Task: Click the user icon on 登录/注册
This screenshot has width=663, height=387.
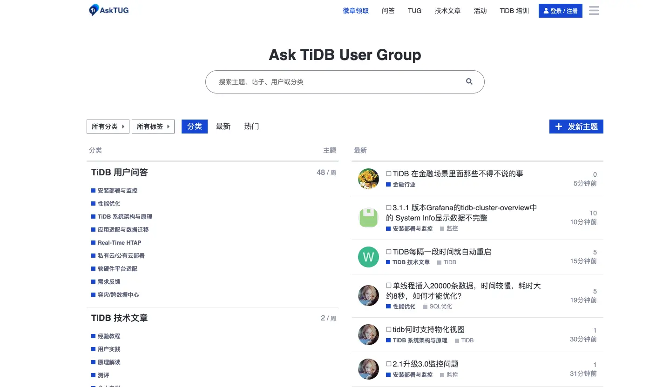Action: (x=547, y=11)
